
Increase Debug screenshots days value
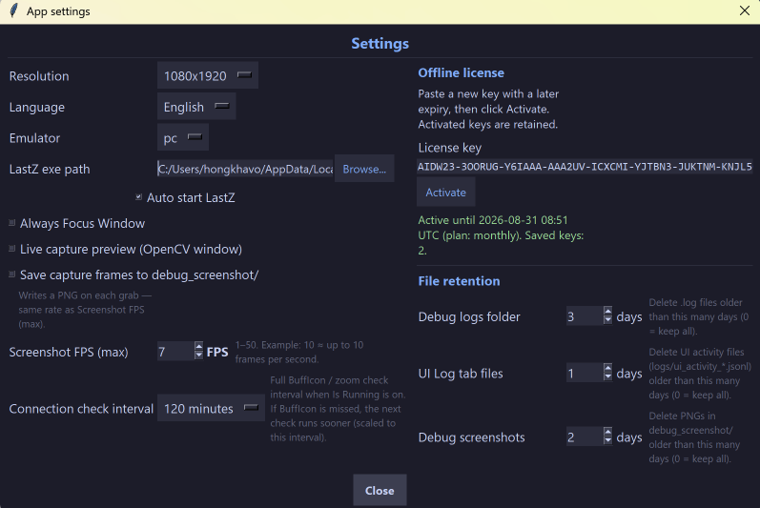point(607,432)
